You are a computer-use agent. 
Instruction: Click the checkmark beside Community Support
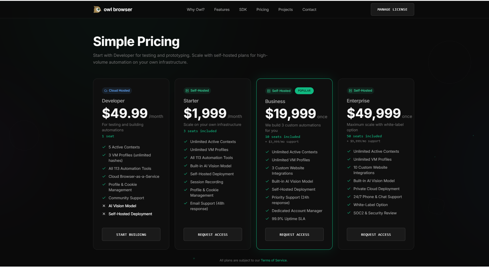click(x=104, y=198)
